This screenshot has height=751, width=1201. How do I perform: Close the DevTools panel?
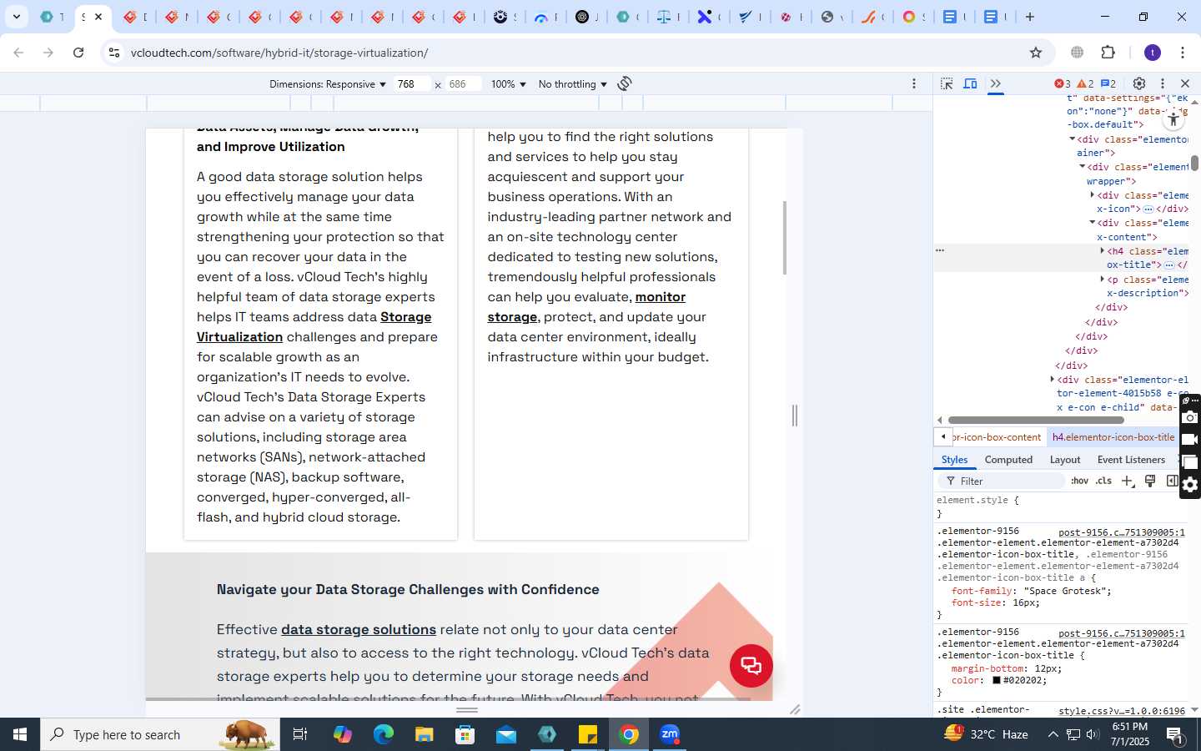click(1185, 83)
